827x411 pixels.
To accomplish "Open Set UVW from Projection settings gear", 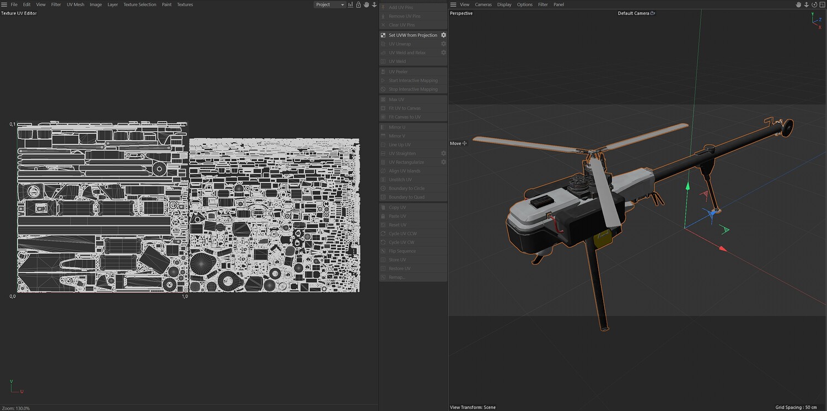I will (443, 35).
